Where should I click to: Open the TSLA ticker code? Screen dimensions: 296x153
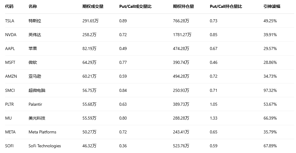pos(10,21)
